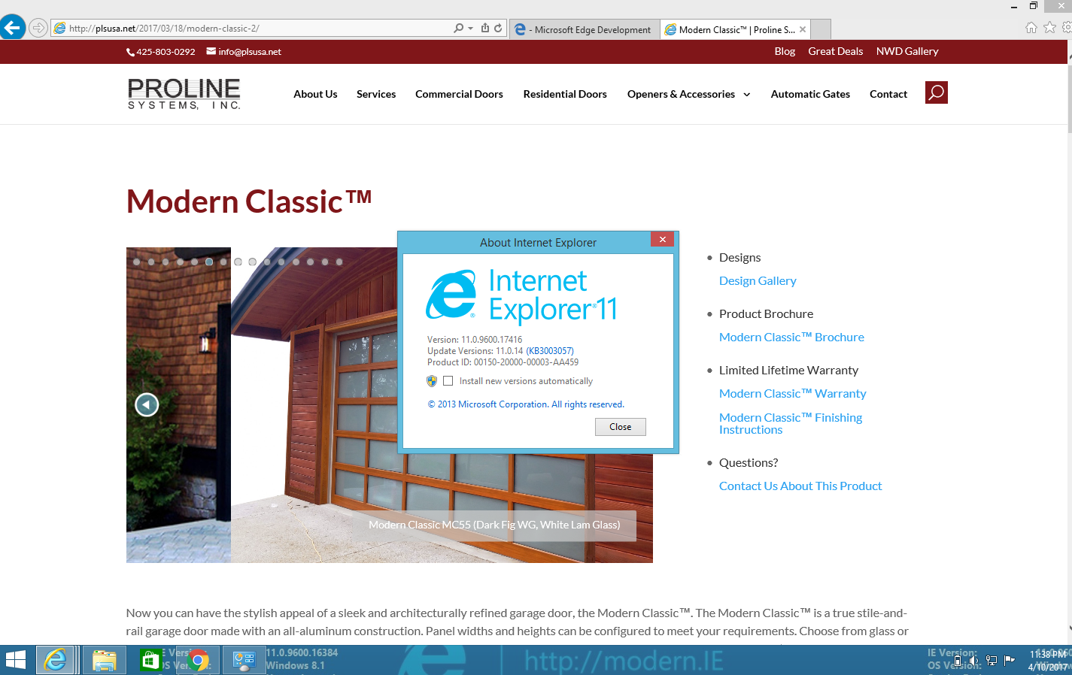Open a new tab with the blank tab button
1072x675 pixels.
821,29
